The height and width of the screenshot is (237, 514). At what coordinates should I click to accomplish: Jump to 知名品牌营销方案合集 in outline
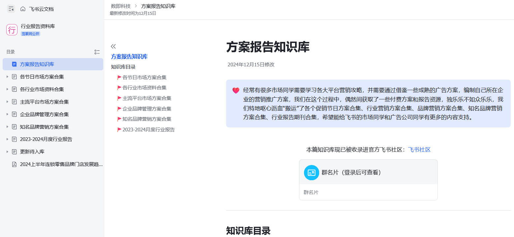[147, 119]
